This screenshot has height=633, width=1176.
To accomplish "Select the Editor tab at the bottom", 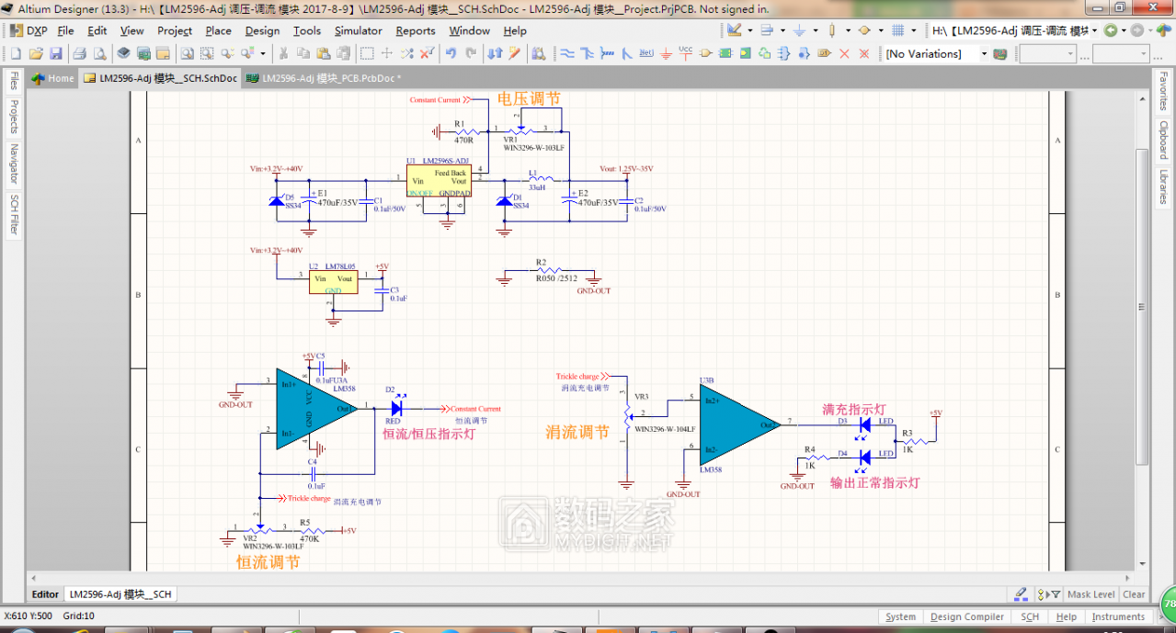I will coord(45,594).
